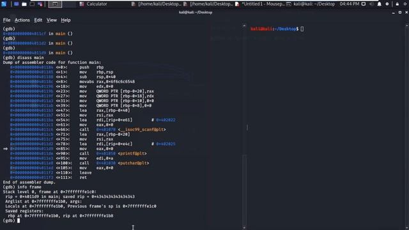Click the "Previous frame's sp is" locals line
The width and height of the screenshot is (409, 230).
click(x=81, y=206)
